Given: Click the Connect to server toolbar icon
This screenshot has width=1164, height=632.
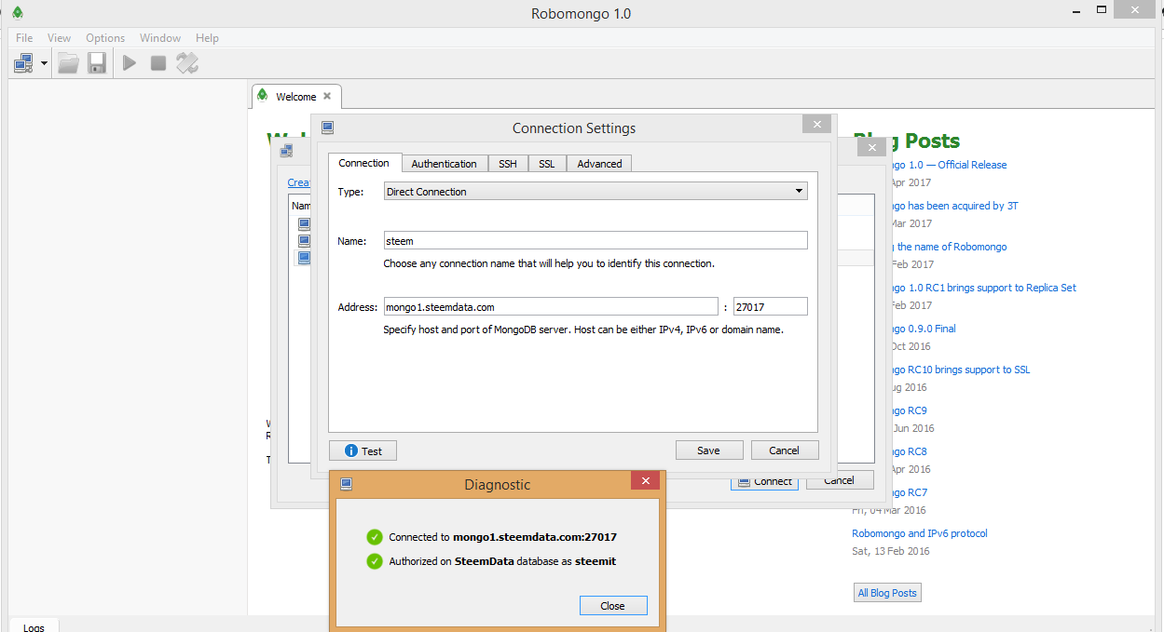Looking at the screenshot, I should 24,63.
